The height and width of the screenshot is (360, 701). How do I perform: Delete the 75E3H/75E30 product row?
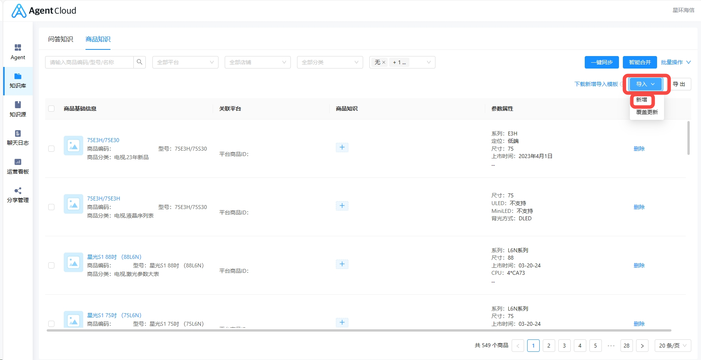coord(639,149)
